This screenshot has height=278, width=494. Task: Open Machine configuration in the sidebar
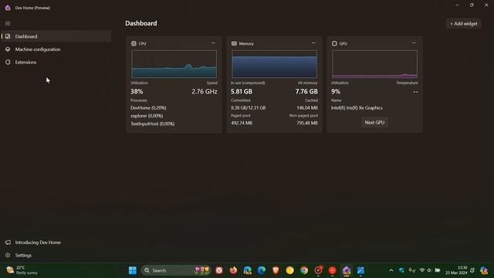tap(56, 49)
